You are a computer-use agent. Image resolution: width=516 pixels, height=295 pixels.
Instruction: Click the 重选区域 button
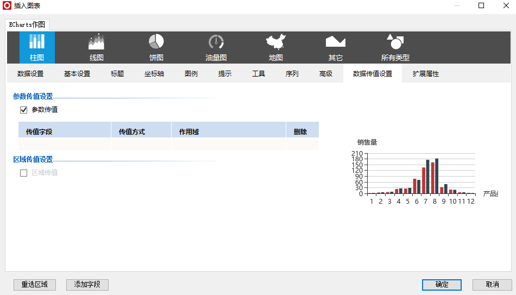click(35, 285)
